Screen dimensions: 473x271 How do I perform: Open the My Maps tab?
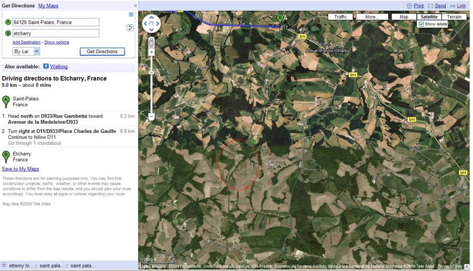48,5
